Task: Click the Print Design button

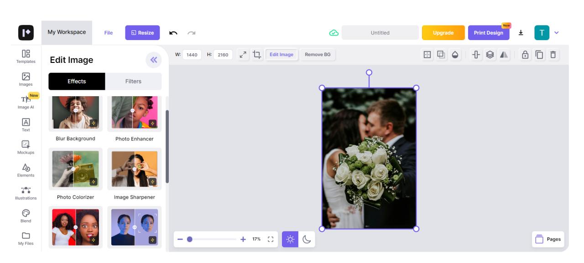Action: pyautogui.click(x=489, y=33)
